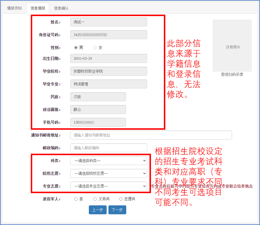
Task: Select the 男 gender radio button
Action: (x=76, y=47)
